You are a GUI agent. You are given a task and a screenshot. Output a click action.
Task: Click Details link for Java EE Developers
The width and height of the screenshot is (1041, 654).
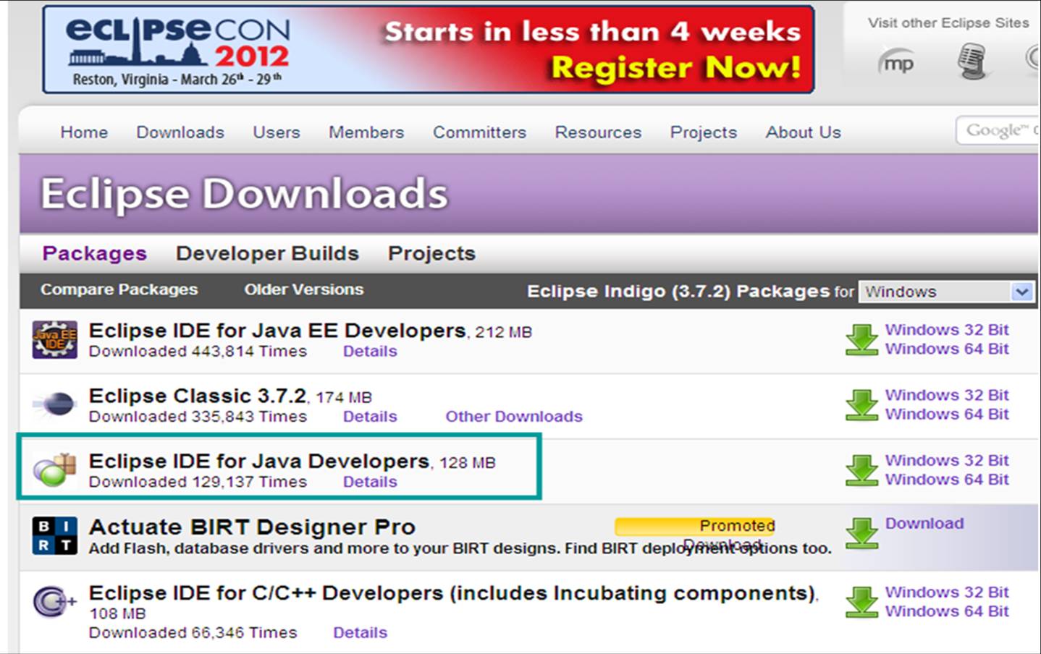click(370, 352)
